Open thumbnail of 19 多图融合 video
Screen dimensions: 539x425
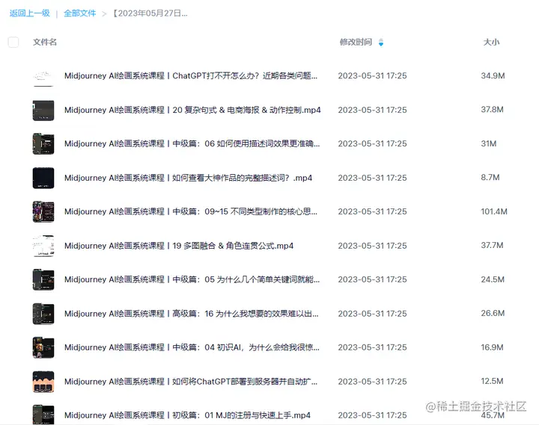43,246
